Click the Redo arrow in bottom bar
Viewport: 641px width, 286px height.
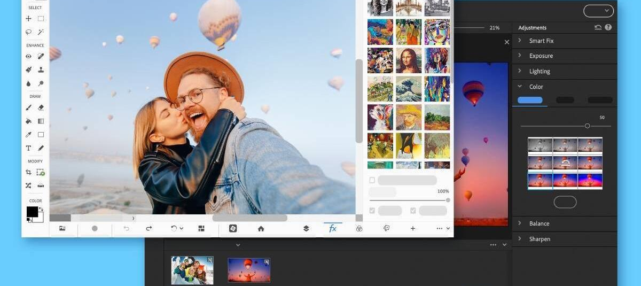point(149,228)
